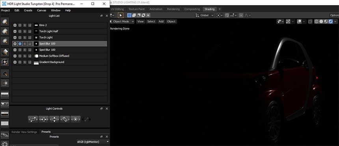Close the Presets panel
Image resolution: width=339 pixels, height=146 pixels.
[106, 137]
